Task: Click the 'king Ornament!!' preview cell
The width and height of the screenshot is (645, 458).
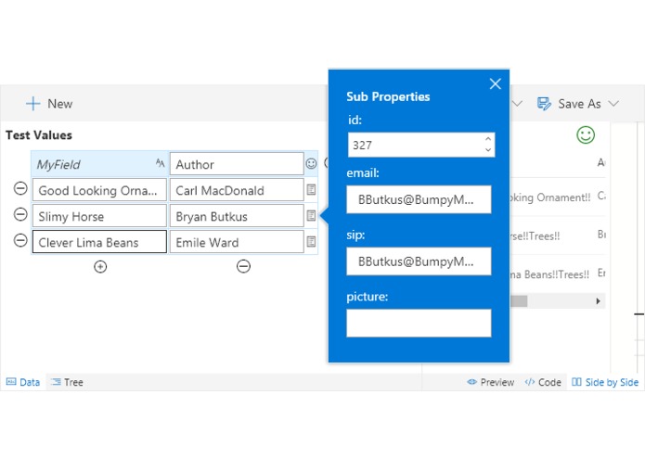Action: click(550, 197)
